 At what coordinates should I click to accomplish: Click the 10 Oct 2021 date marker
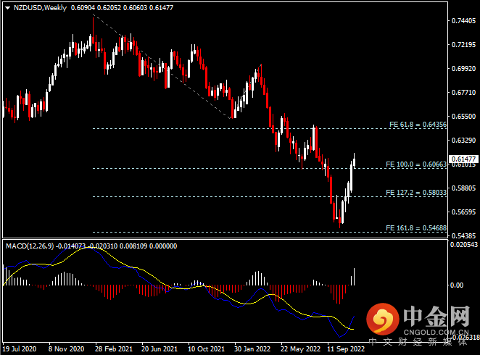206,349
